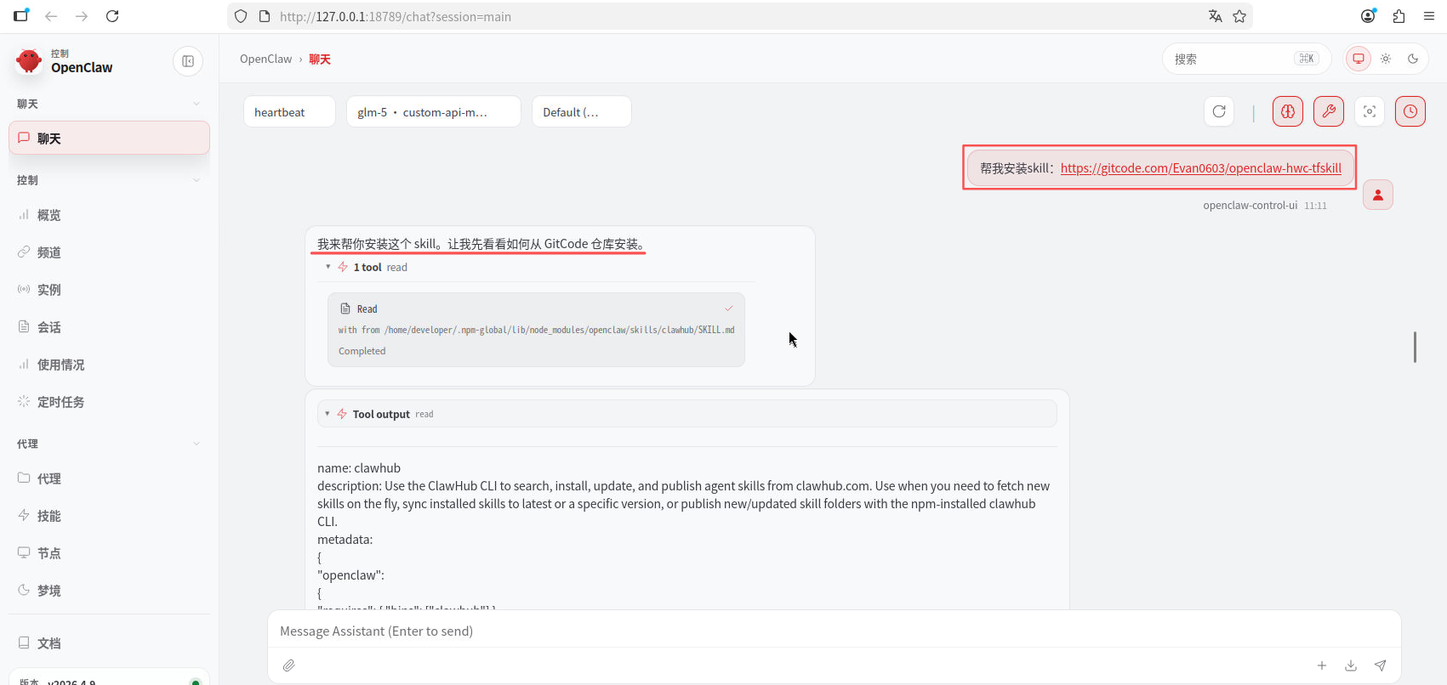Screen dimensions: 1447x685
Task: Open the 节点 nodes page
Action: point(109,553)
